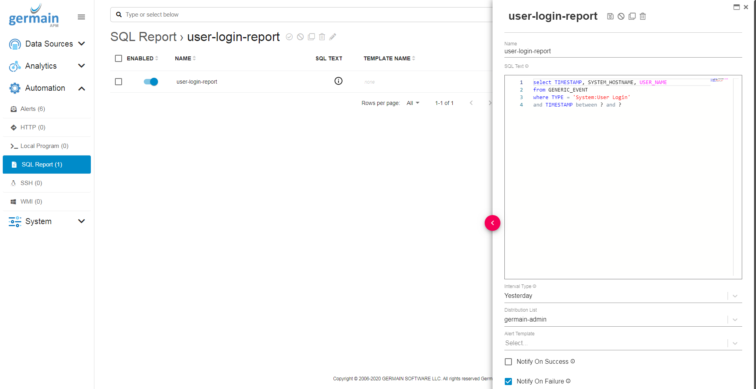Uncheck the Notify On Failure checkbox
The height and width of the screenshot is (389, 756).
pos(508,382)
